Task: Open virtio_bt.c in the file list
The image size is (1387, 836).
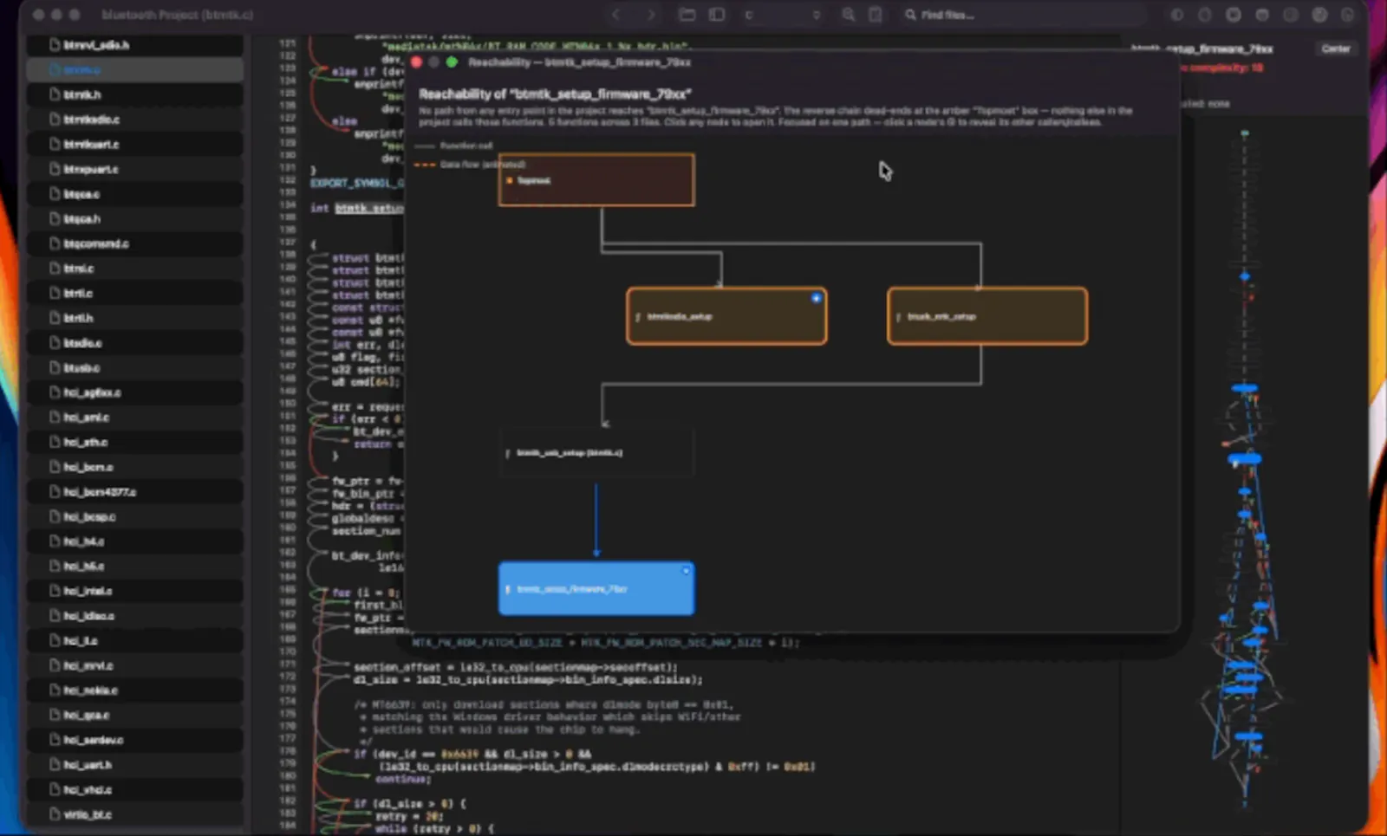Action: coord(134,814)
